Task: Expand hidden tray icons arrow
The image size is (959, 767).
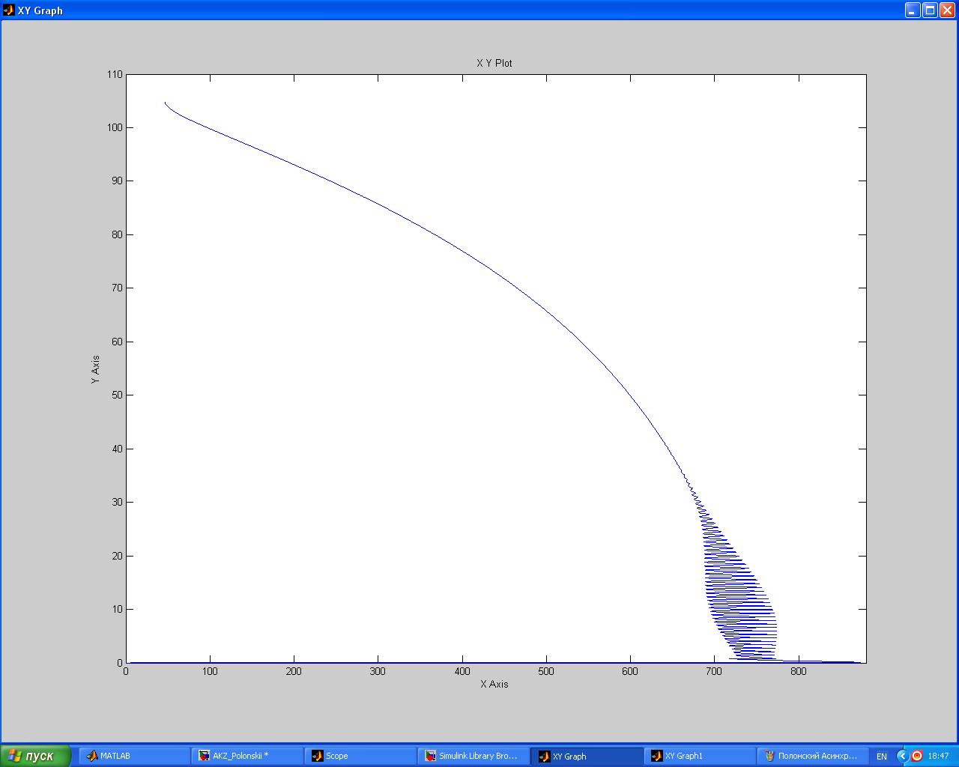Action: click(x=902, y=757)
